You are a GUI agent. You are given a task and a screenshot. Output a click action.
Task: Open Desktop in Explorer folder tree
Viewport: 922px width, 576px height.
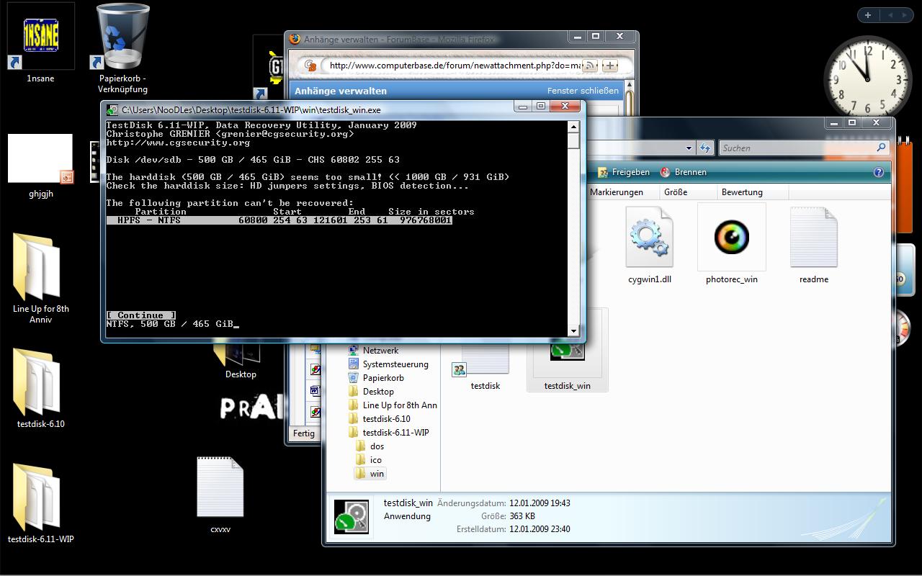coord(378,392)
